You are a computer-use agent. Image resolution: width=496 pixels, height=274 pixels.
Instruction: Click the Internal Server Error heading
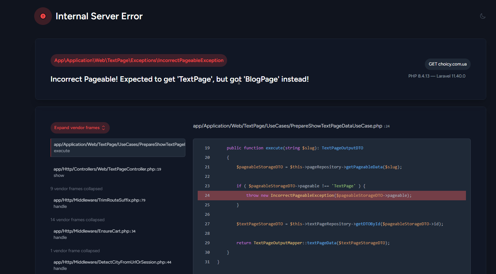click(99, 16)
